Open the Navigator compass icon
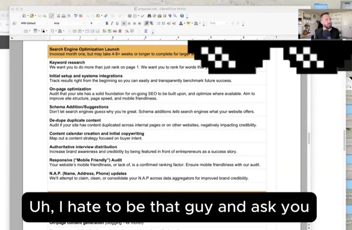This screenshot has width=352, height=230. [154, 16]
